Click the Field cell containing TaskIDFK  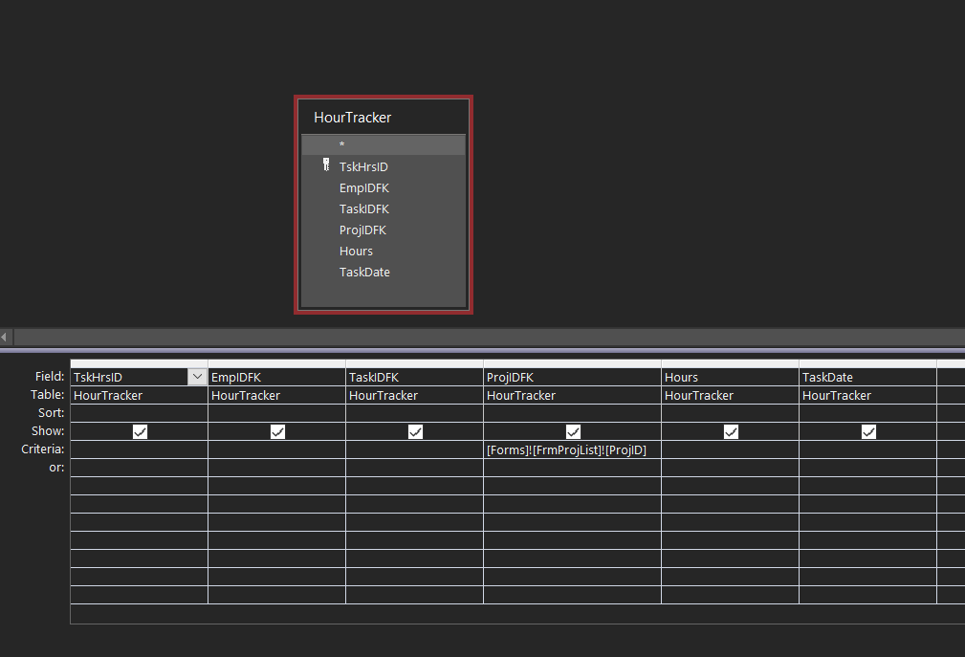[415, 377]
